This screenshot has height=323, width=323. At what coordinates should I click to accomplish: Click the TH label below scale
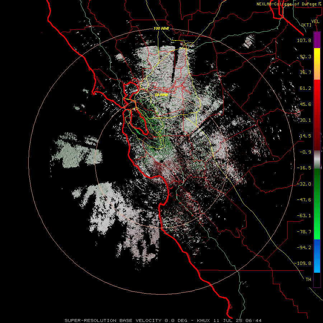pyautogui.click(x=308, y=280)
